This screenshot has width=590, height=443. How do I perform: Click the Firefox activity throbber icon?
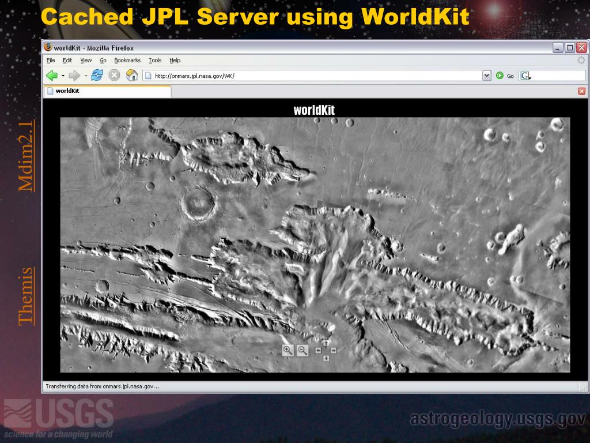pyautogui.click(x=581, y=60)
